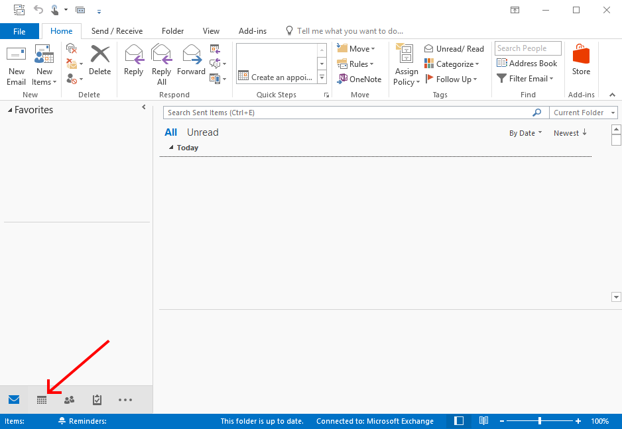The width and height of the screenshot is (622, 429).
Task: Click the Ignore conversation icon
Action: tap(71, 48)
